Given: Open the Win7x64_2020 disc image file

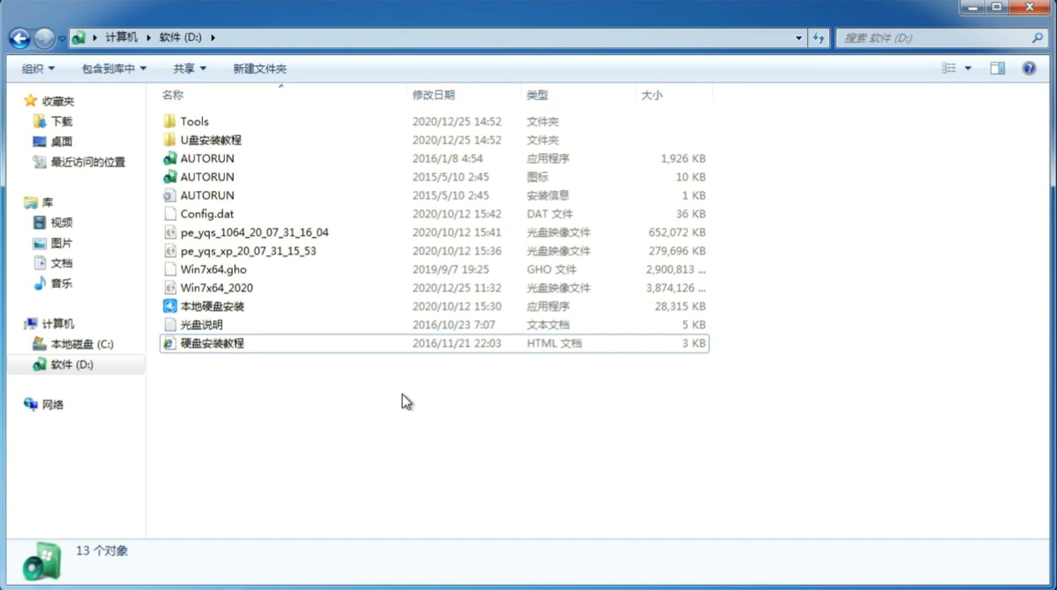Looking at the screenshot, I should click(216, 288).
